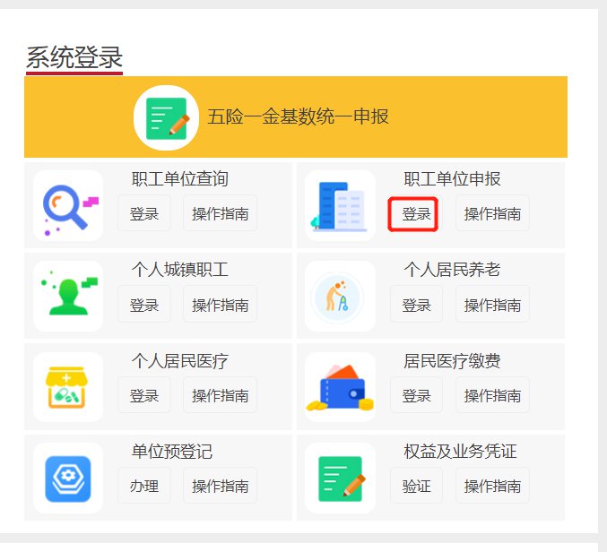Click 登录 under 个人居民养老
The height and width of the screenshot is (552, 607).
click(416, 305)
